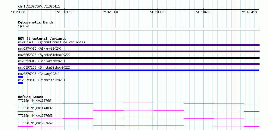Open variant nsv5397156 ByrskaBishop2022 label
268x130 pixels.
point(44,67)
